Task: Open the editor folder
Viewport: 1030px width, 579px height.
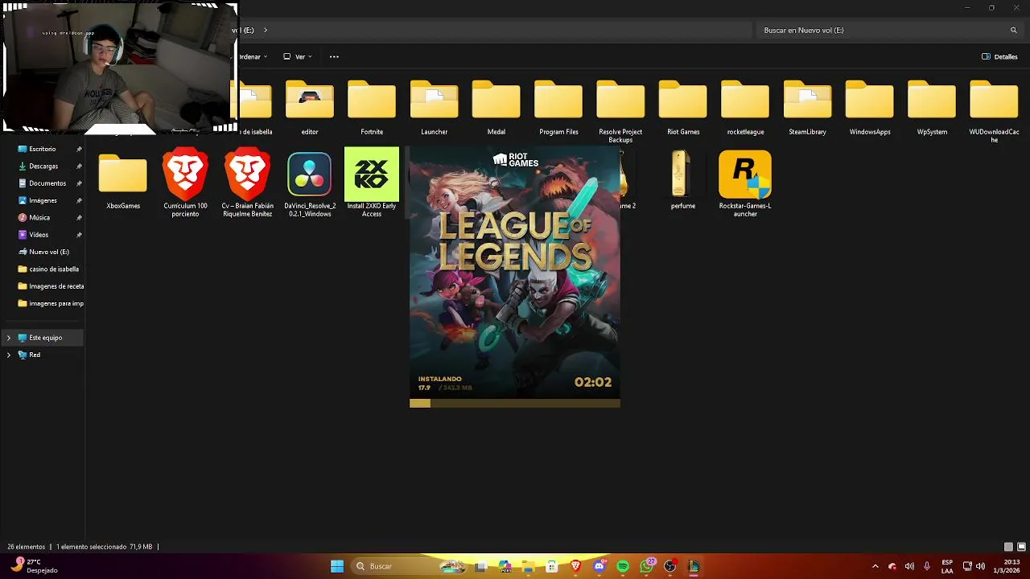Action: 310,108
